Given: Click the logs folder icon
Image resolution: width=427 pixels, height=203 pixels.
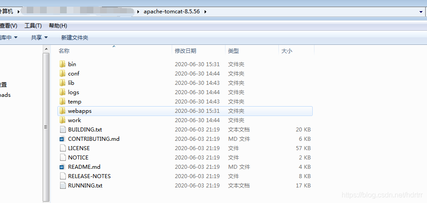Looking at the screenshot, I should pos(63,92).
